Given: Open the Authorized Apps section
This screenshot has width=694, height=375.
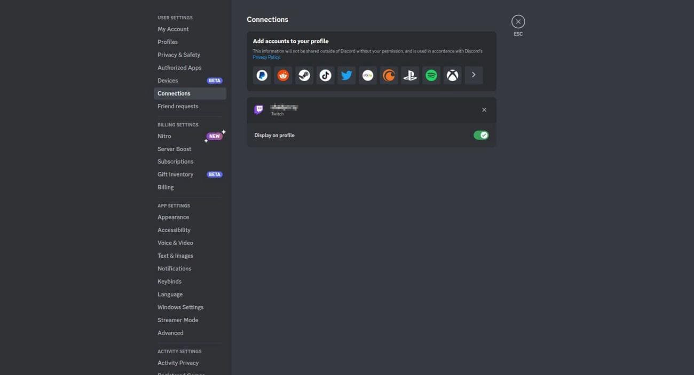Looking at the screenshot, I should point(179,67).
